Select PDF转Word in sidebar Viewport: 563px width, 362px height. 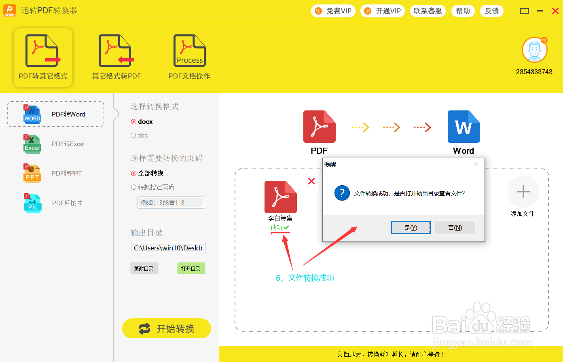pyautogui.click(x=56, y=114)
